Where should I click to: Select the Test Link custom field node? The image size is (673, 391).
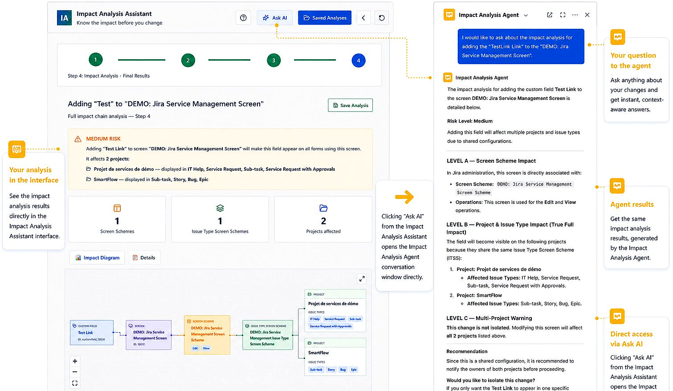pyautogui.click(x=92, y=333)
